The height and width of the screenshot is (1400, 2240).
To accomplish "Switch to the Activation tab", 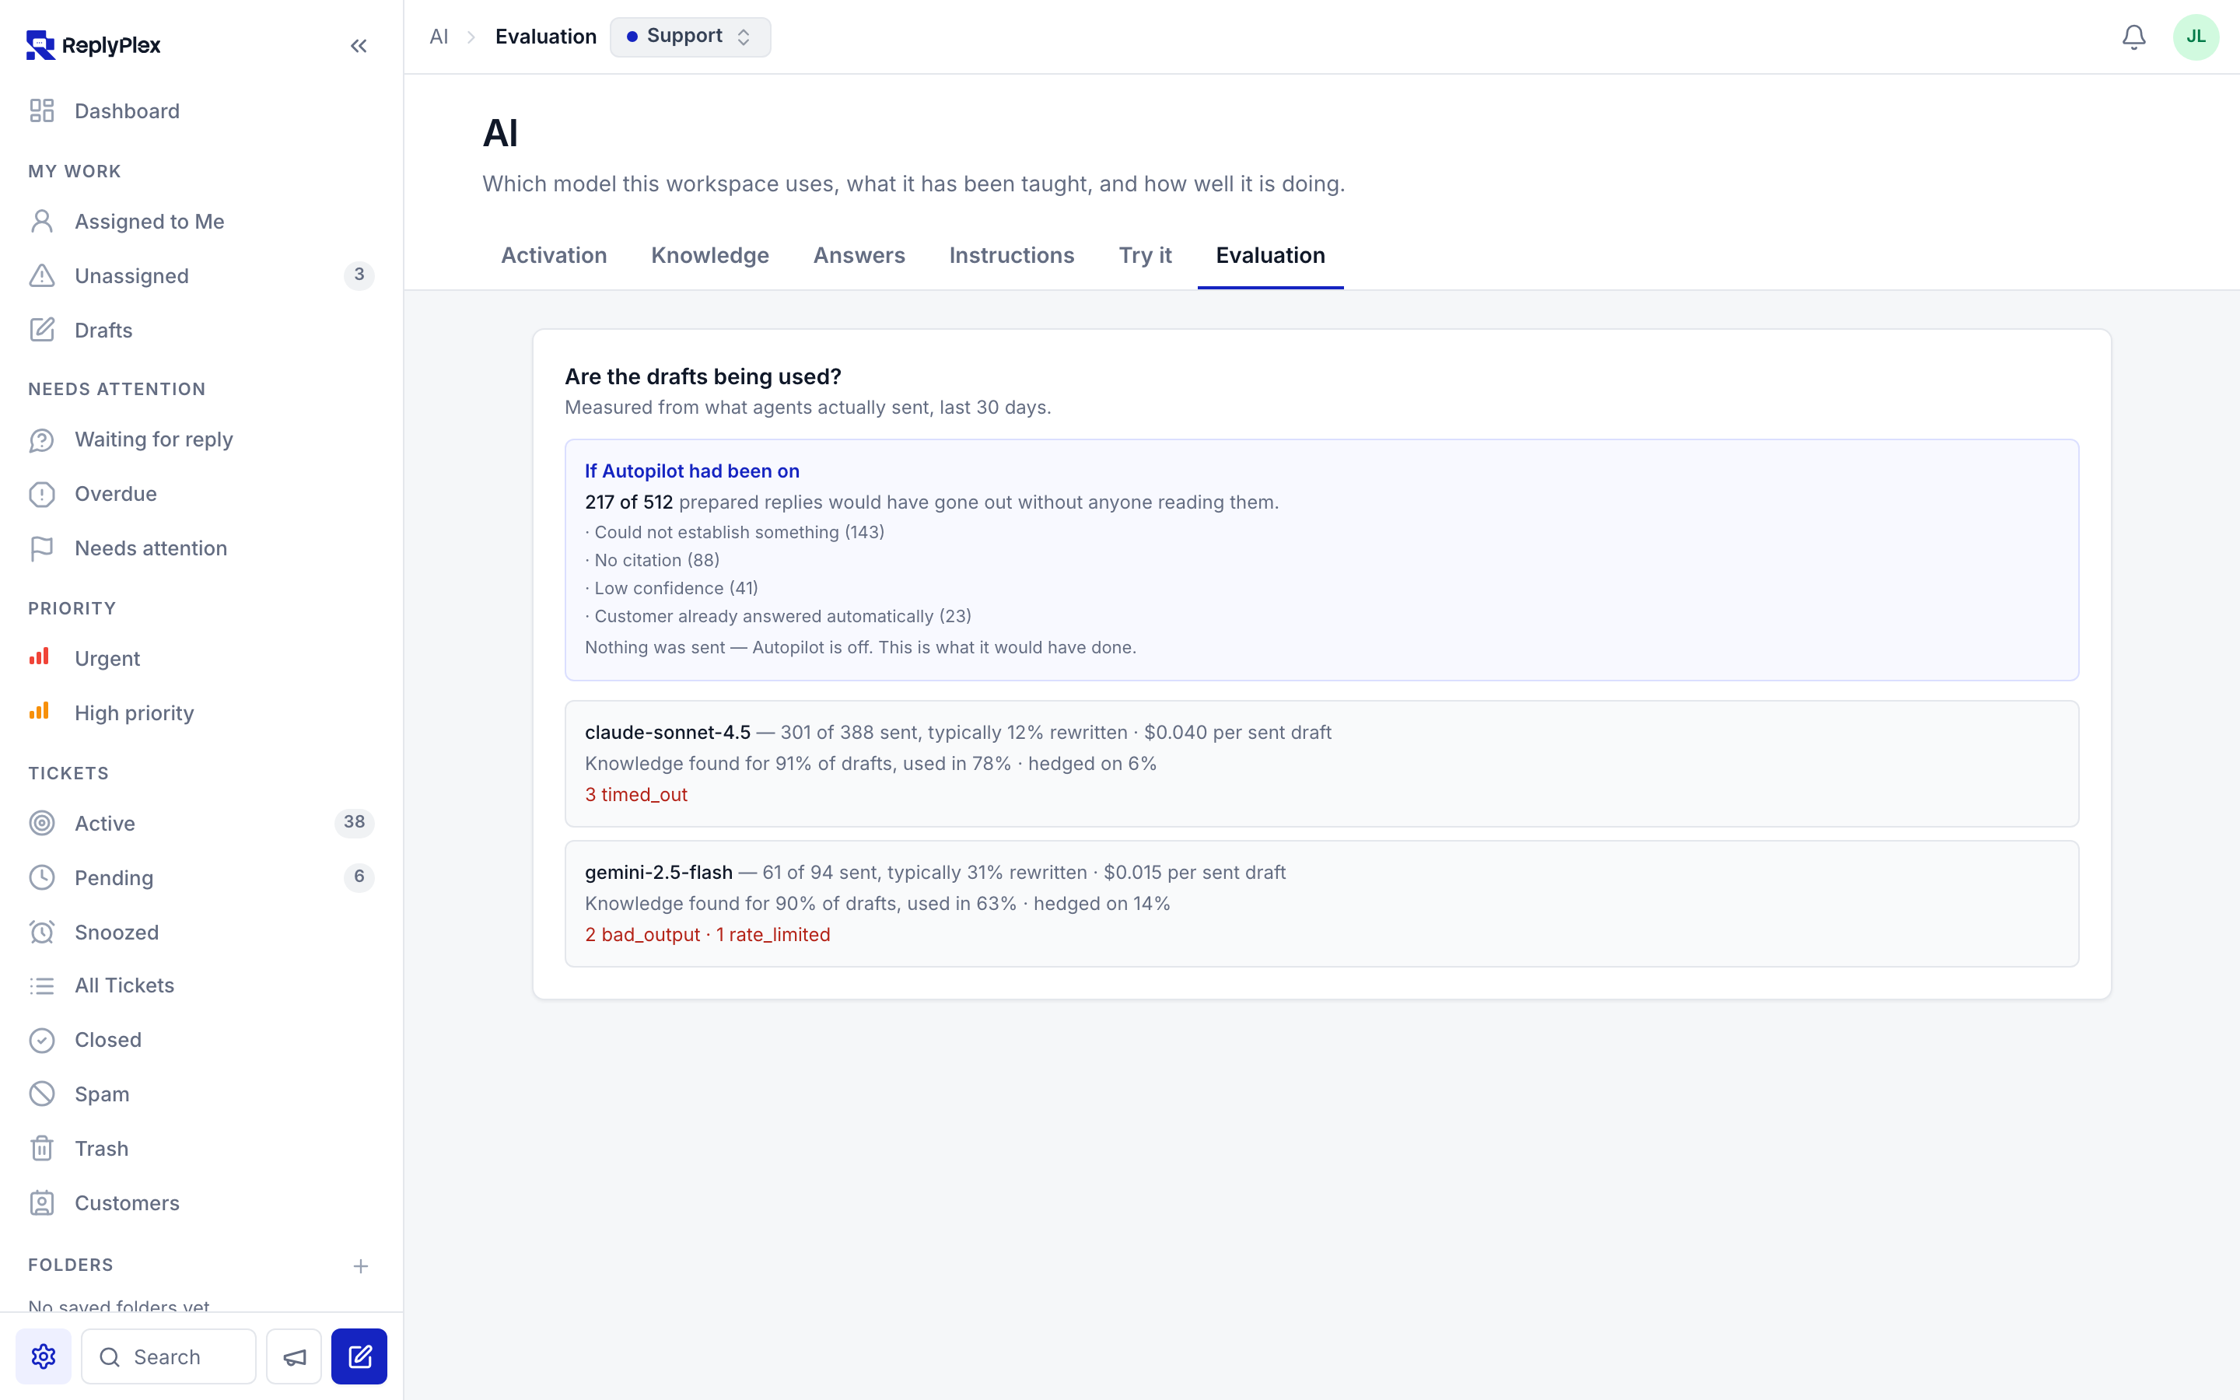I will click(x=554, y=256).
